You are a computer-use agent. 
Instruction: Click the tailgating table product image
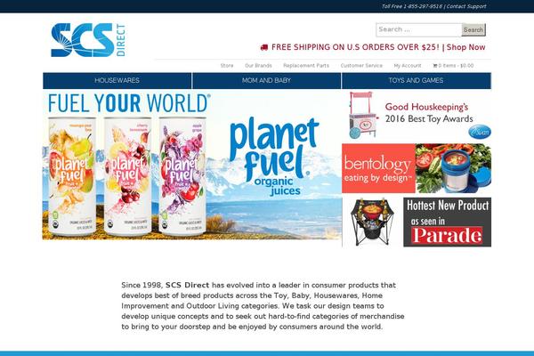(x=373, y=222)
